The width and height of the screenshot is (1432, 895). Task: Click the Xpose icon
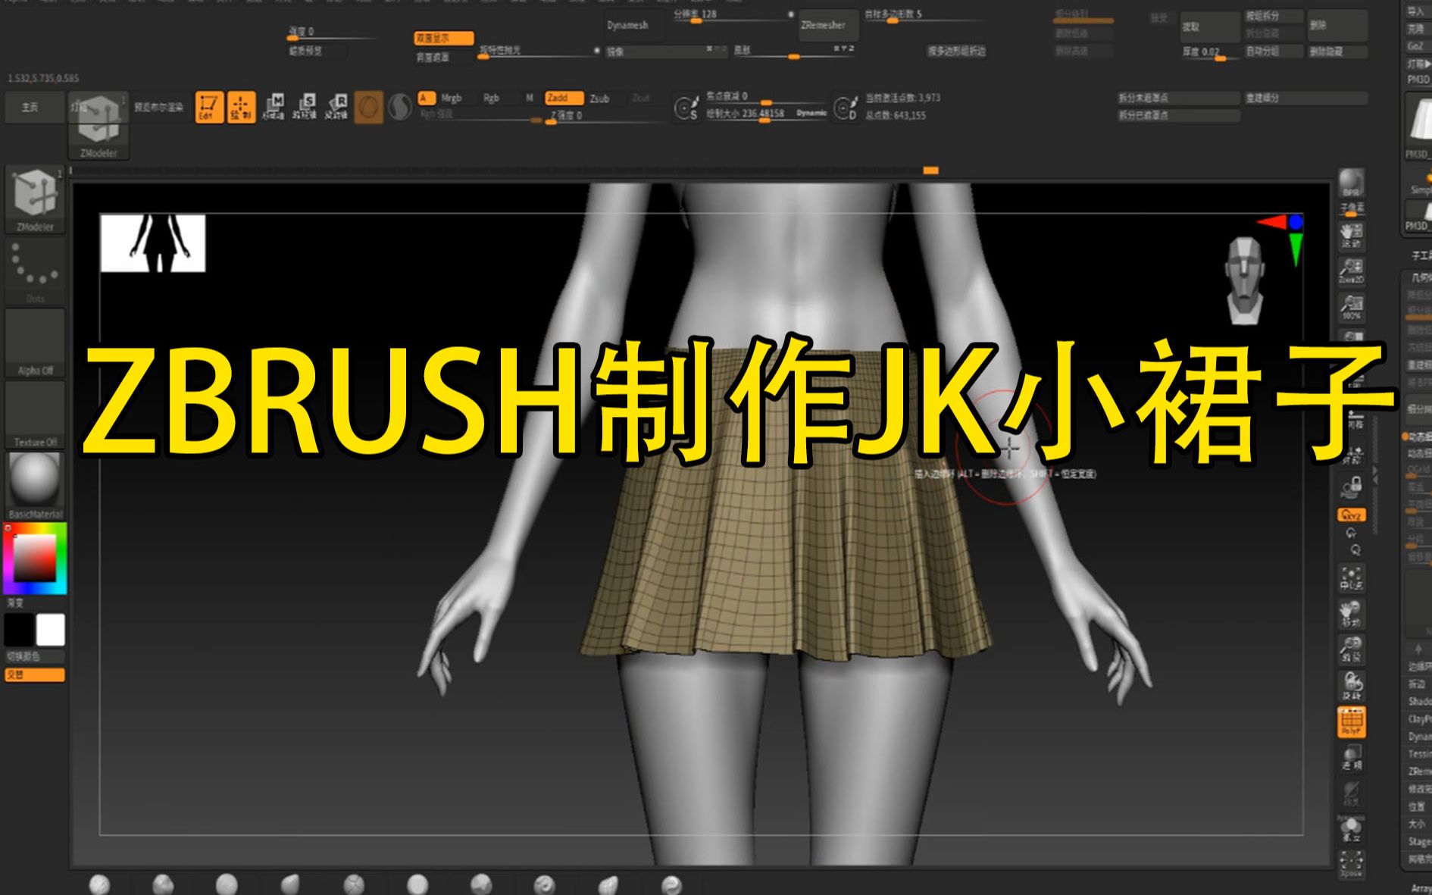[1352, 864]
